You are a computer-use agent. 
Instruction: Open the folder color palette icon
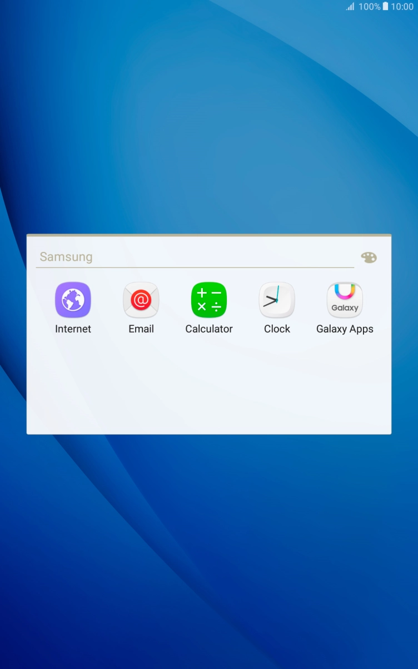369,257
